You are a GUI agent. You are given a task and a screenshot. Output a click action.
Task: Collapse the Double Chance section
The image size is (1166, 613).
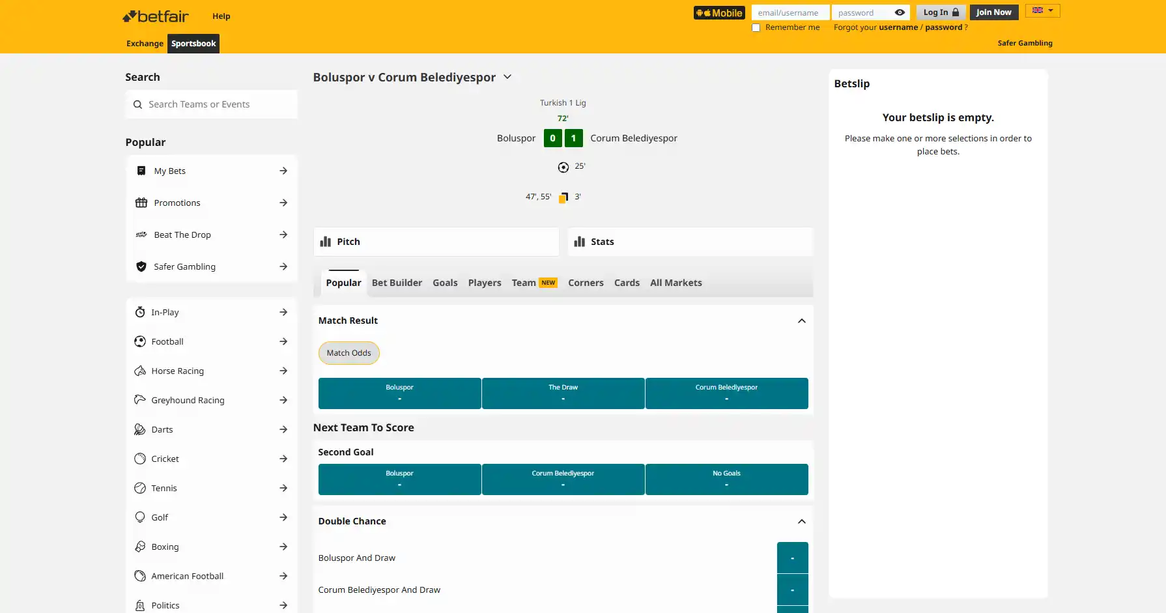(x=802, y=521)
